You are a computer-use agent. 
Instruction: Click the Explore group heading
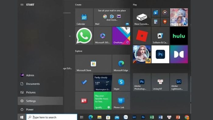click(79, 51)
